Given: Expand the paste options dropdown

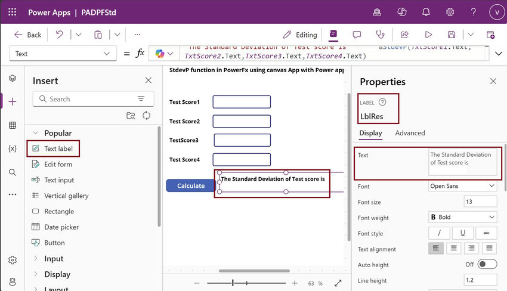Looking at the screenshot, I should coord(118,34).
